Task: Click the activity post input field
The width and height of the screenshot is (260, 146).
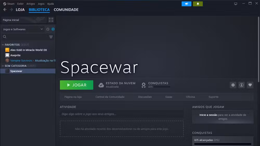Action: (122, 114)
